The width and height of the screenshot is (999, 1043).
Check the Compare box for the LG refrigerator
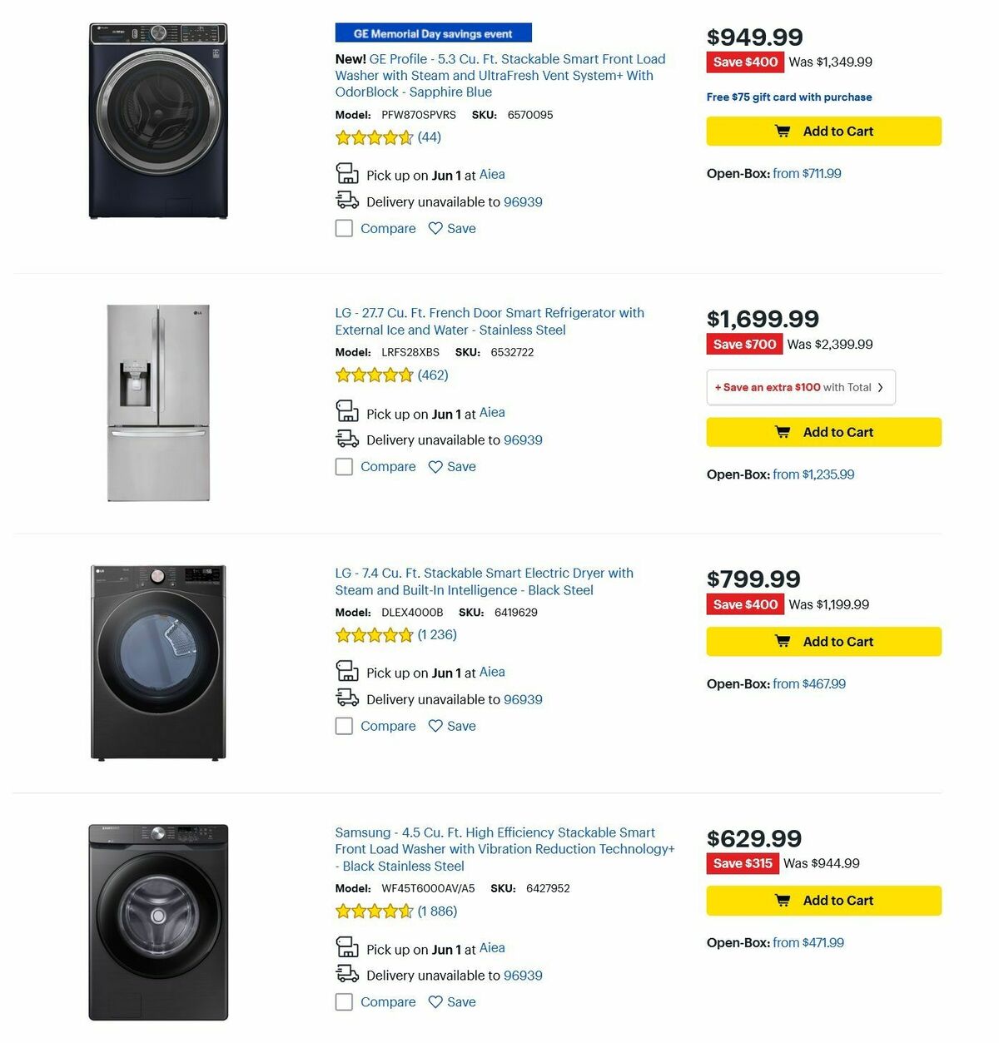click(x=344, y=467)
